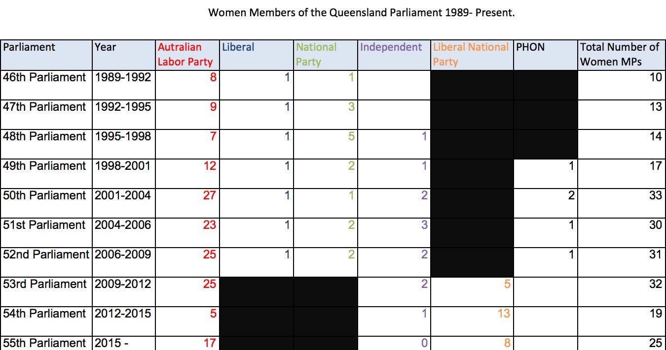Click total women MPs 32 for 53rd Parliament
Viewport: 666px width, 350px height.
[656, 284]
